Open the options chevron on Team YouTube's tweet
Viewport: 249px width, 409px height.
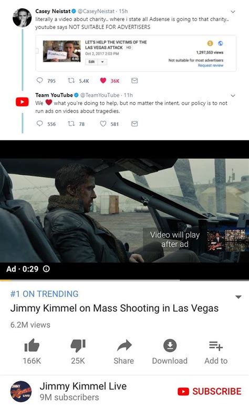tap(233, 95)
